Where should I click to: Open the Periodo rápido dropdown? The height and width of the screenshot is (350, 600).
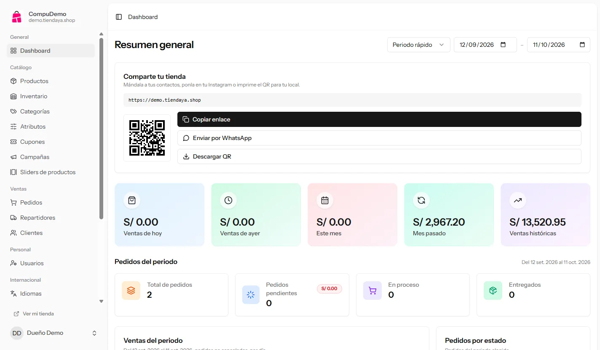[x=419, y=45]
